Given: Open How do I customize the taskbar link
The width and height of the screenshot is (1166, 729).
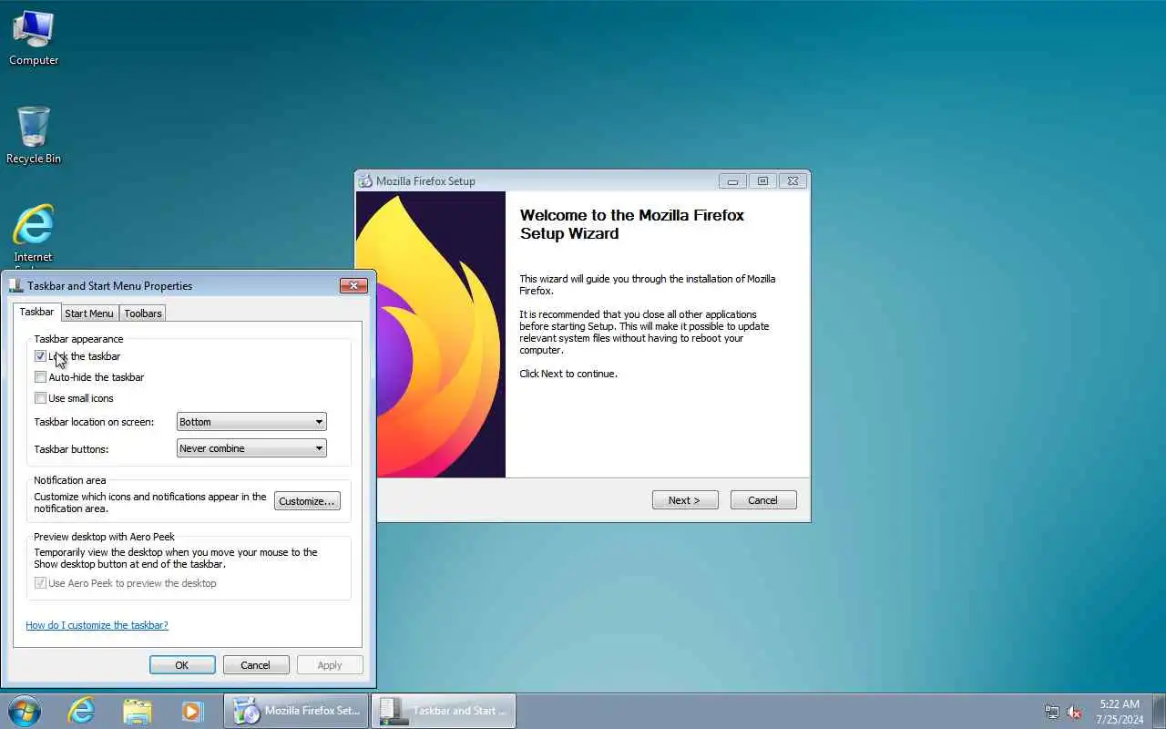Looking at the screenshot, I should [97, 625].
